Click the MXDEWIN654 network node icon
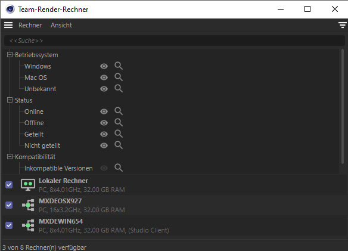This screenshot has height=251, width=348. [28, 225]
